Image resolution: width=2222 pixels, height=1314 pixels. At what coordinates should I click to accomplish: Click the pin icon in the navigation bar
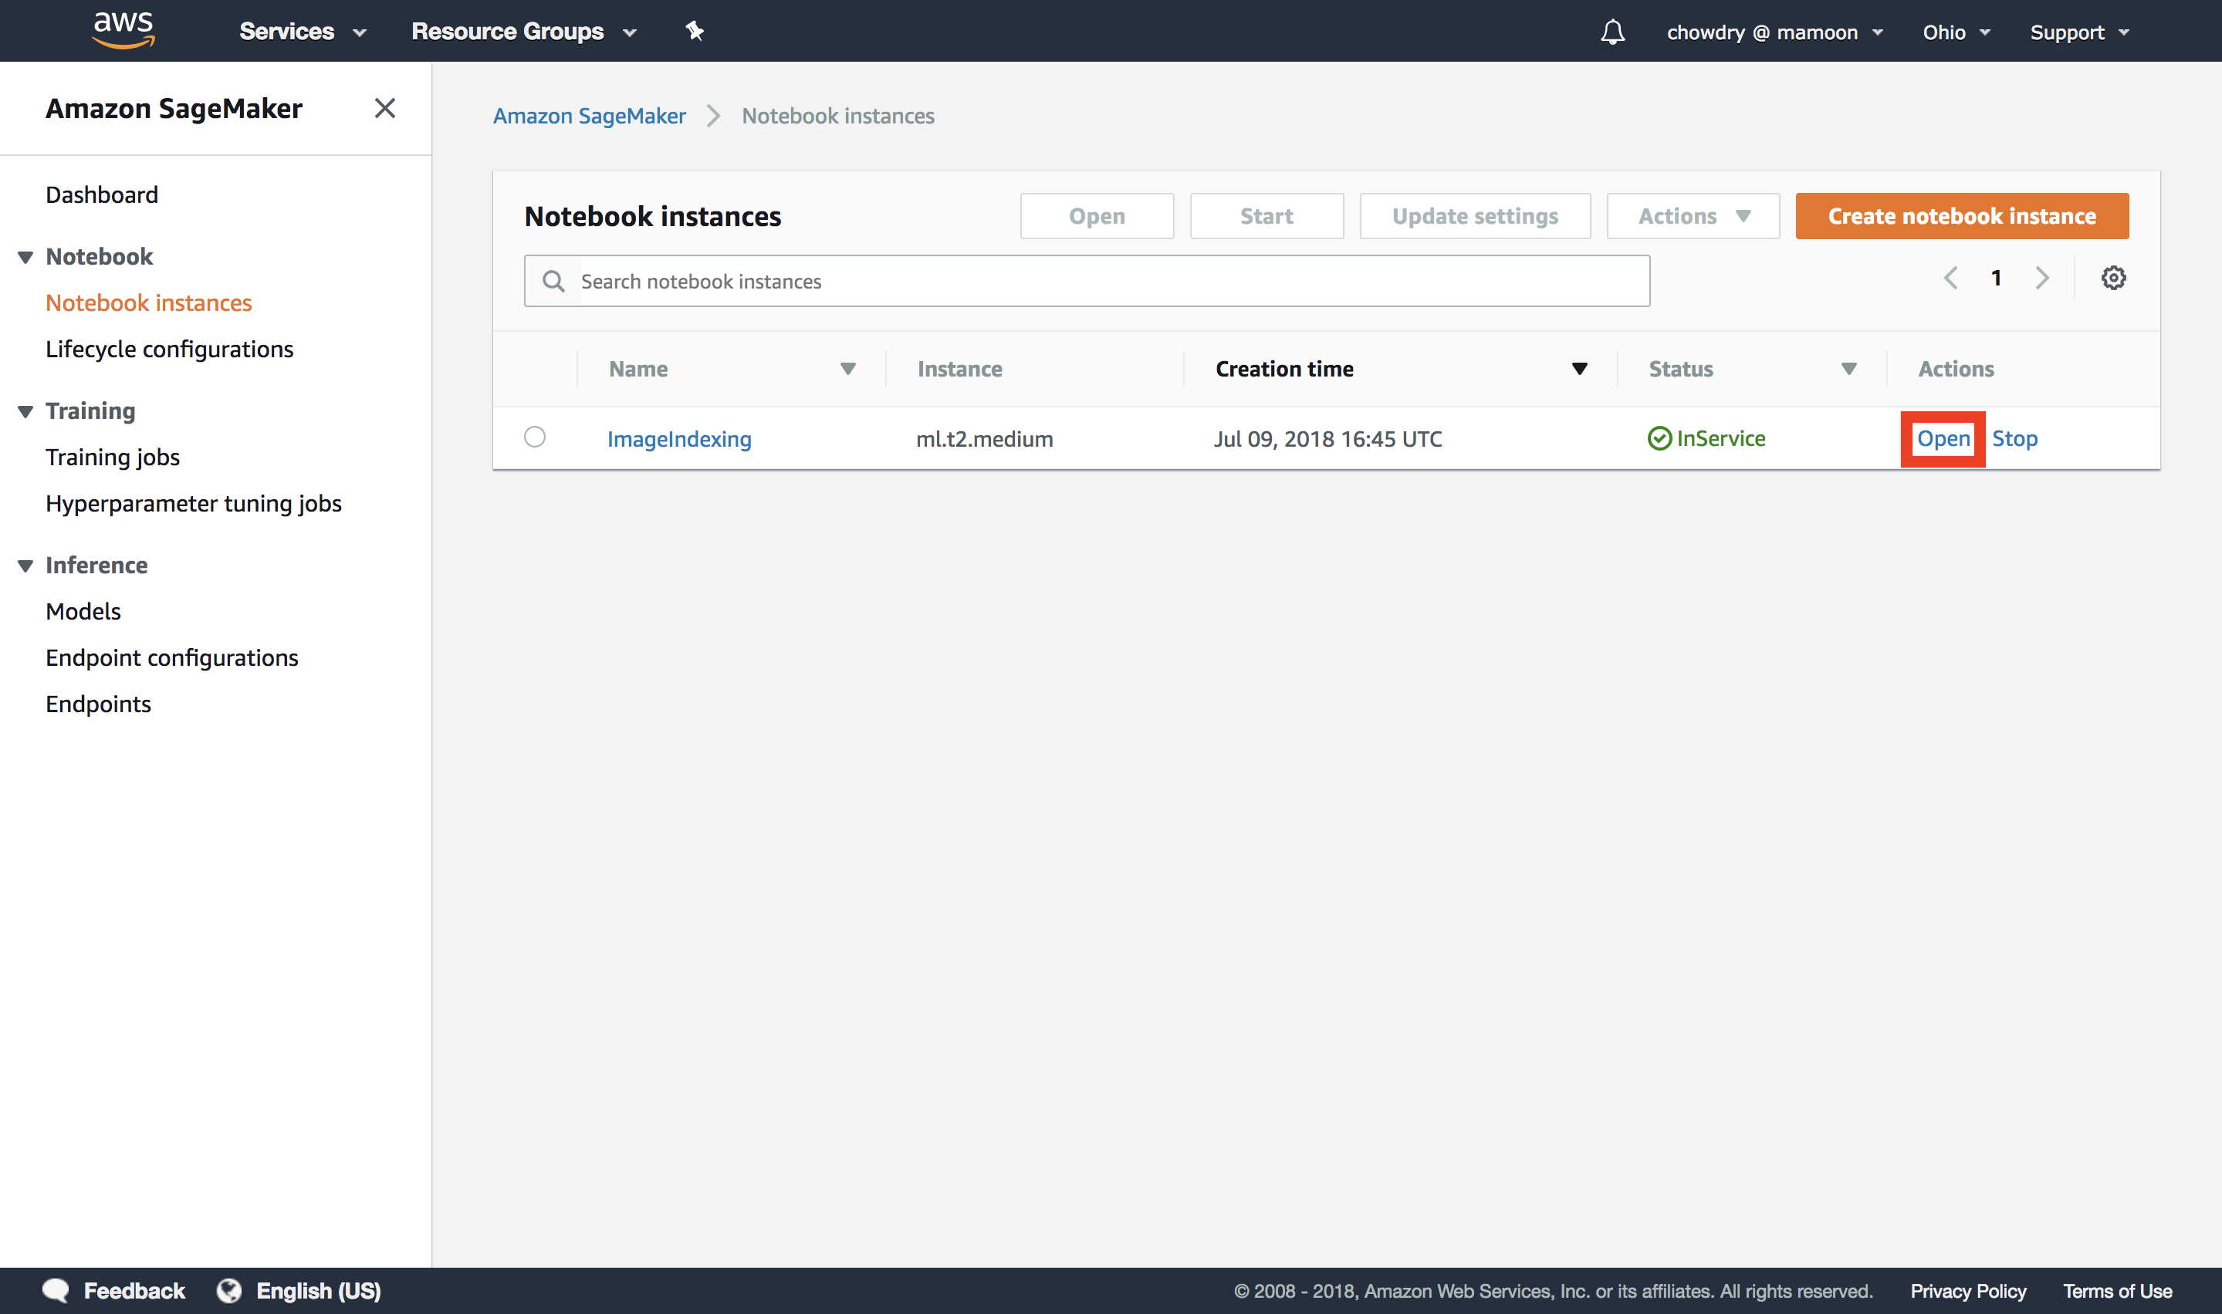[x=695, y=31]
